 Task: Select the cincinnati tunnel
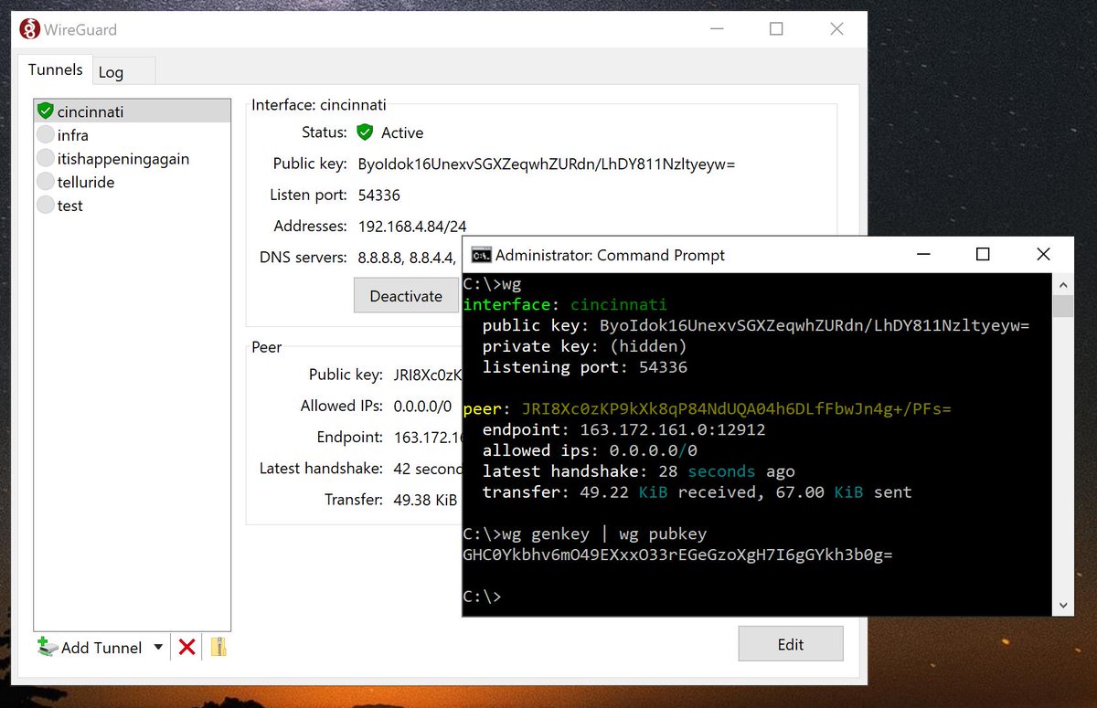tap(133, 111)
